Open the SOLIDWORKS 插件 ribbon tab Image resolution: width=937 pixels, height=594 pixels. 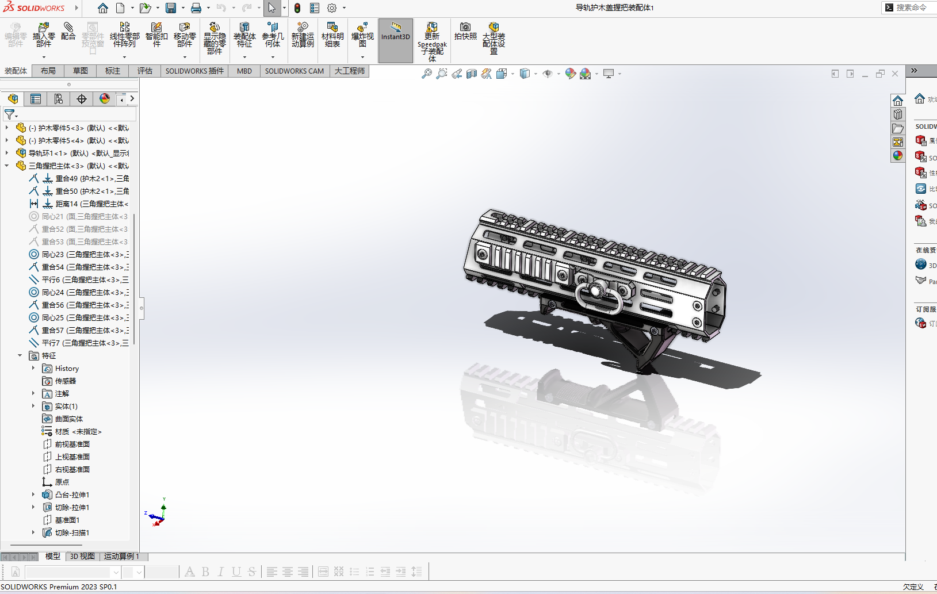point(194,71)
